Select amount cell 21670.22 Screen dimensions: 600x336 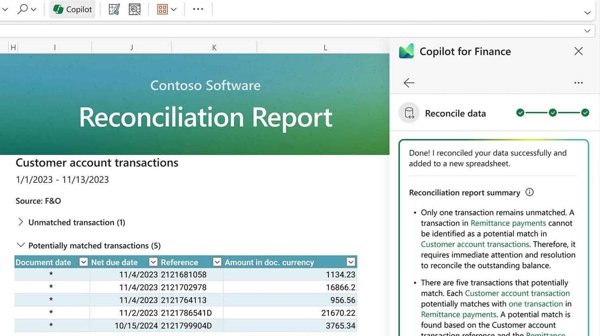tap(290, 313)
